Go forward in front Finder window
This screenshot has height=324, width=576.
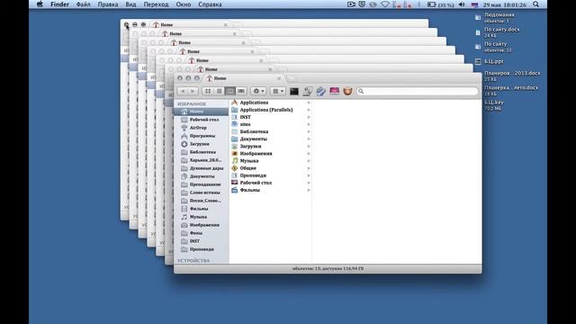[x=193, y=91]
